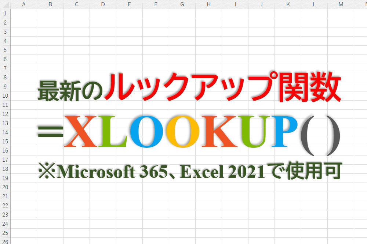Click the column M header
The height and width of the screenshot is (244, 367).
point(341,4)
